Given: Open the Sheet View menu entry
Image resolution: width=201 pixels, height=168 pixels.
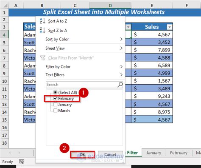Looking at the screenshot, I should coord(84,48).
